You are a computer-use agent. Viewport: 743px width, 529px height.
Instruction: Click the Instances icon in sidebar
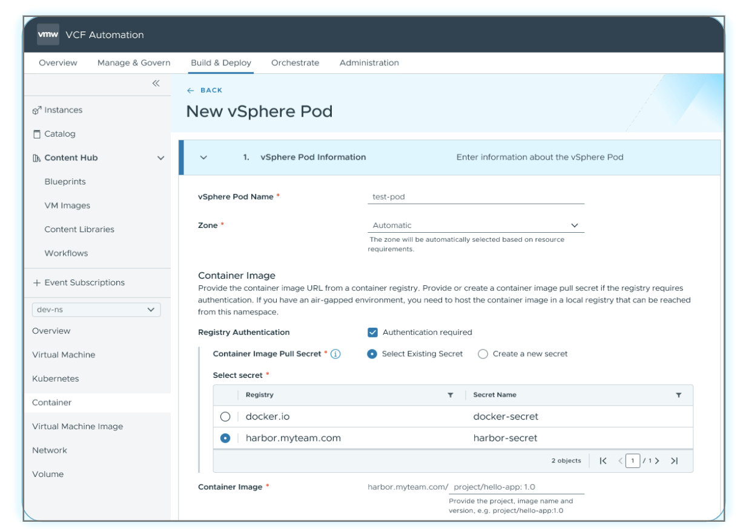(x=36, y=111)
